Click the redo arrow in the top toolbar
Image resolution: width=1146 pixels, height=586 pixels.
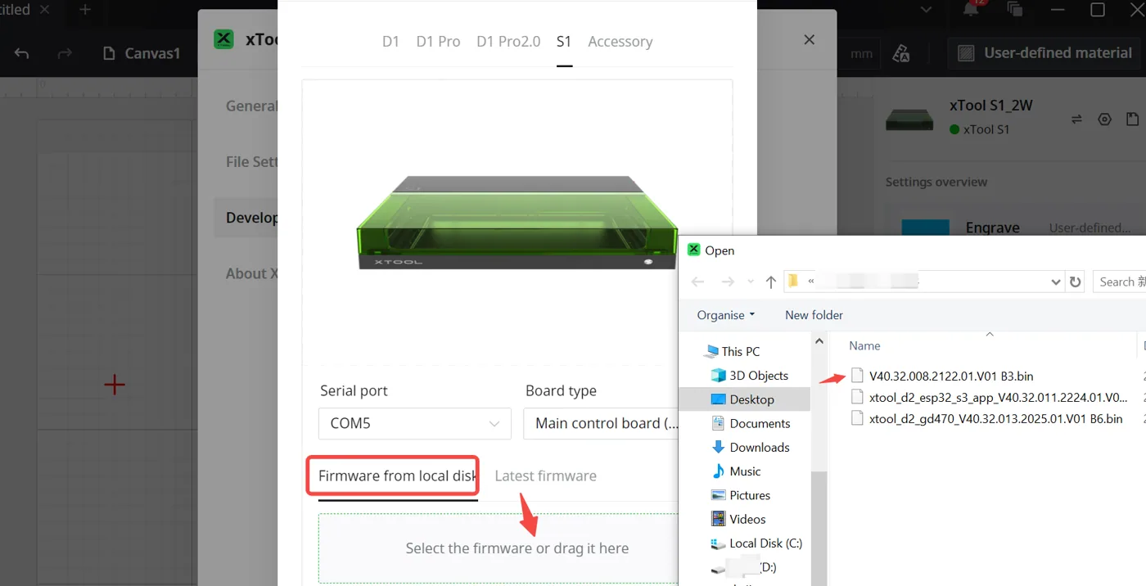pyautogui.click(x=65, y=53)
